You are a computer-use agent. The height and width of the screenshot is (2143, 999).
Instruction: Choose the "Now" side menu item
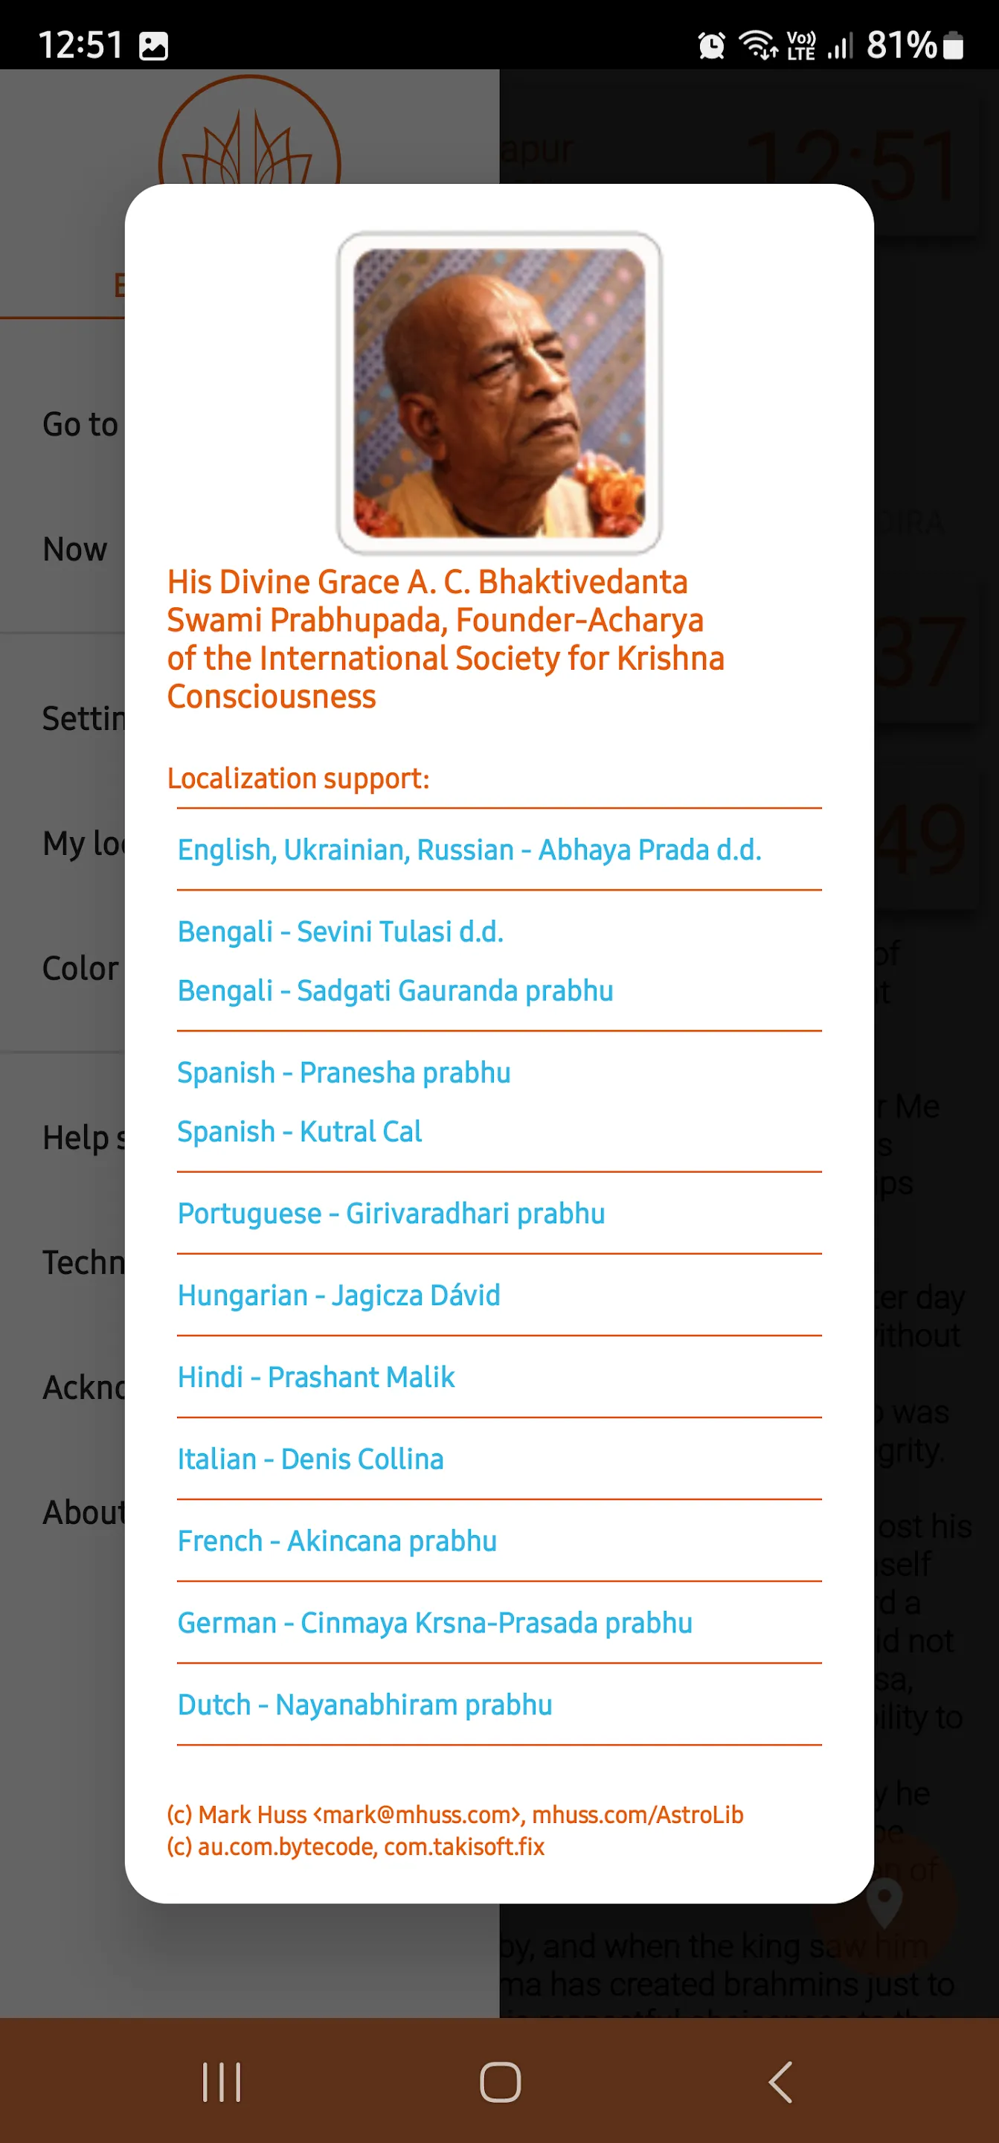pyautogui.click(x=75, y=549)
